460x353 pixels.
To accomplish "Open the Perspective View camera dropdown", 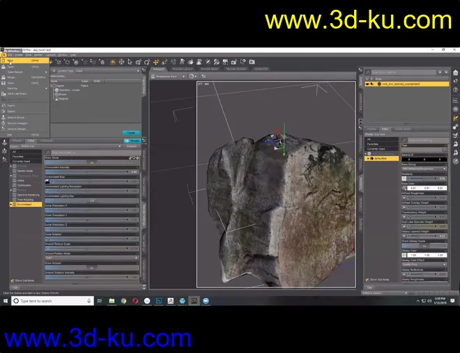I will (169, 77).
